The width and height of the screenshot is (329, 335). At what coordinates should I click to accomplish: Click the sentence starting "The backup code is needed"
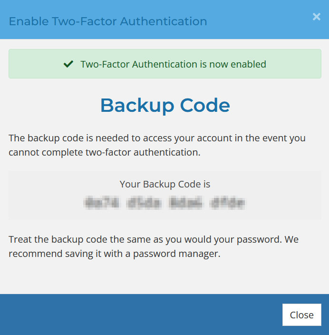point(157,138)
